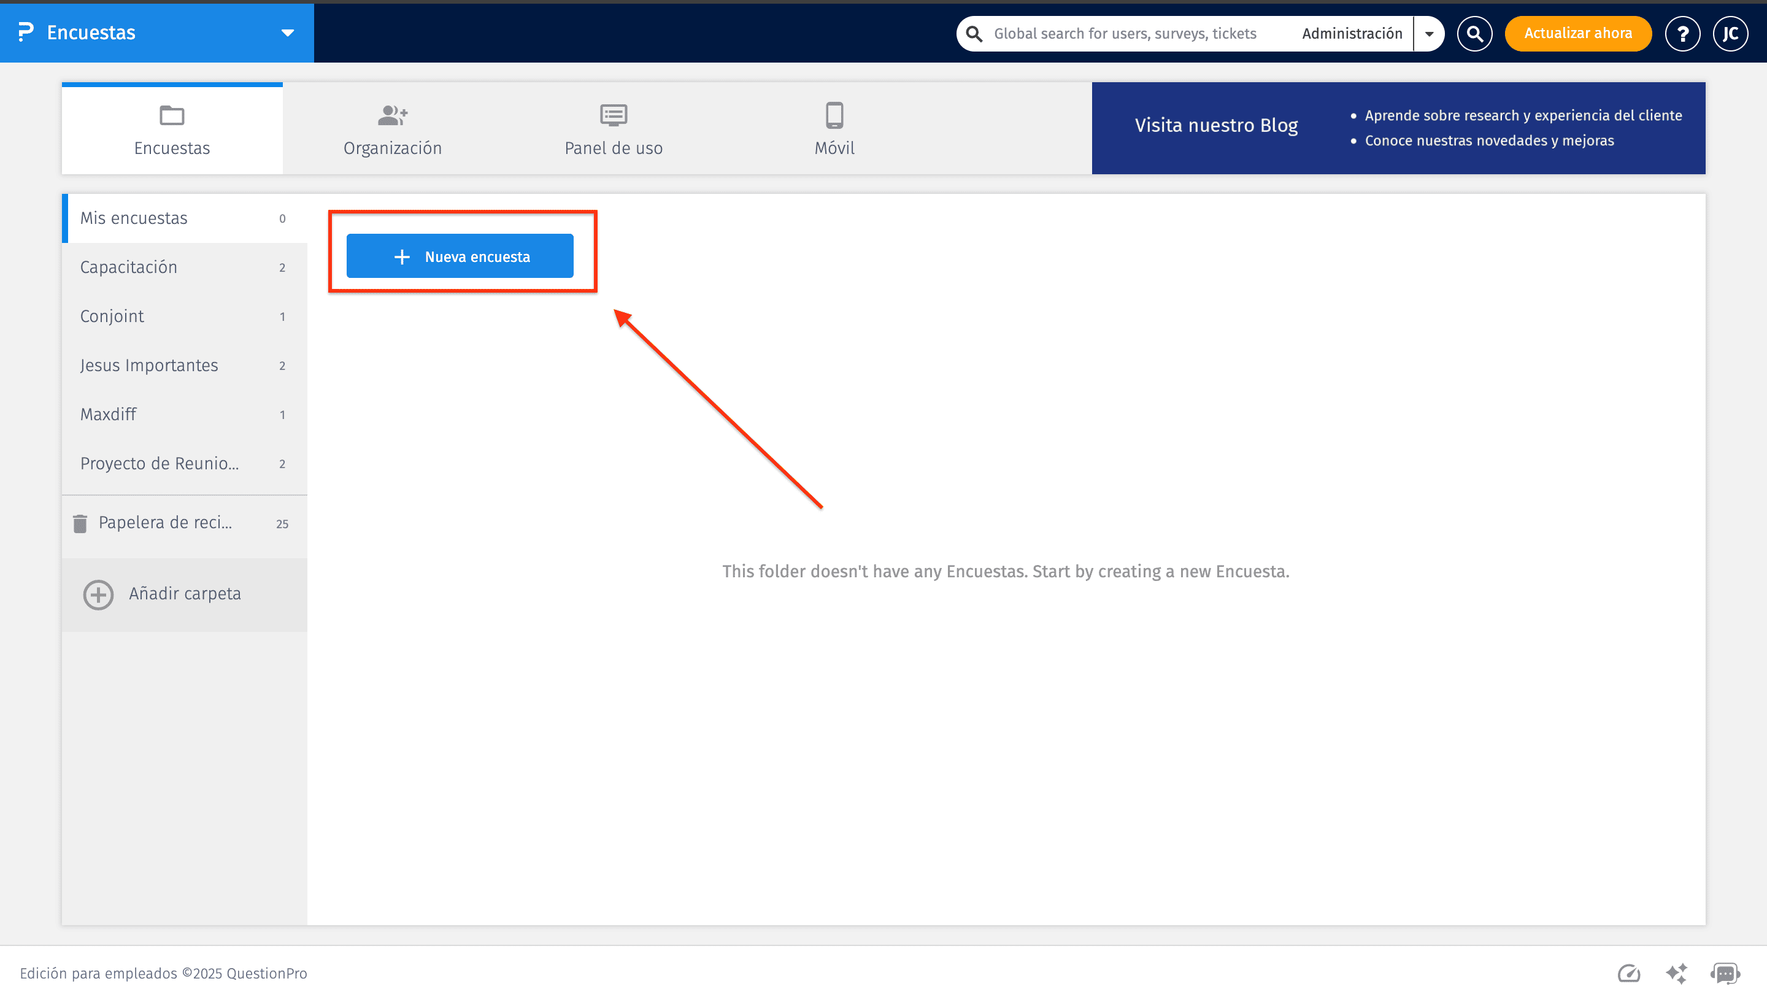Open Panel de uso
This screenshot has height=1000, width=1767.
pos(614,115)
